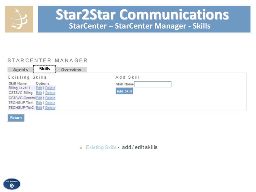Click the Existing Skills section heading

(27, 77)
